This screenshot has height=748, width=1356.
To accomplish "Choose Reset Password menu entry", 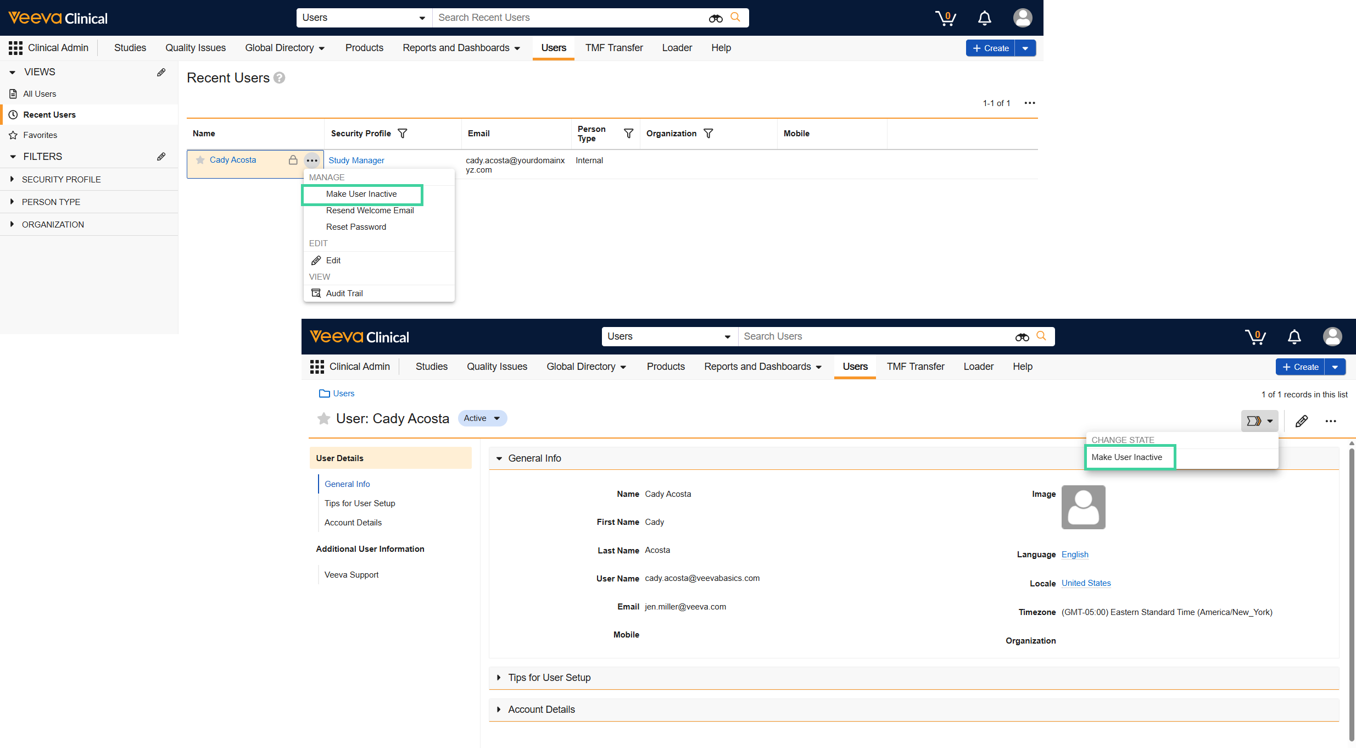I will point(356,227).
